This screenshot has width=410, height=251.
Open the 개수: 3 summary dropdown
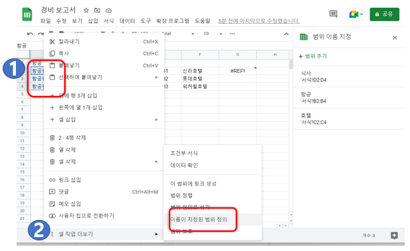click(x=368, y=236)
